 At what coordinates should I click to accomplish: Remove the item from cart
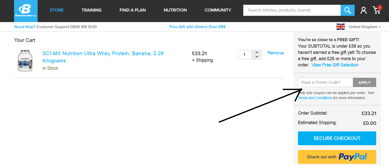275,53
